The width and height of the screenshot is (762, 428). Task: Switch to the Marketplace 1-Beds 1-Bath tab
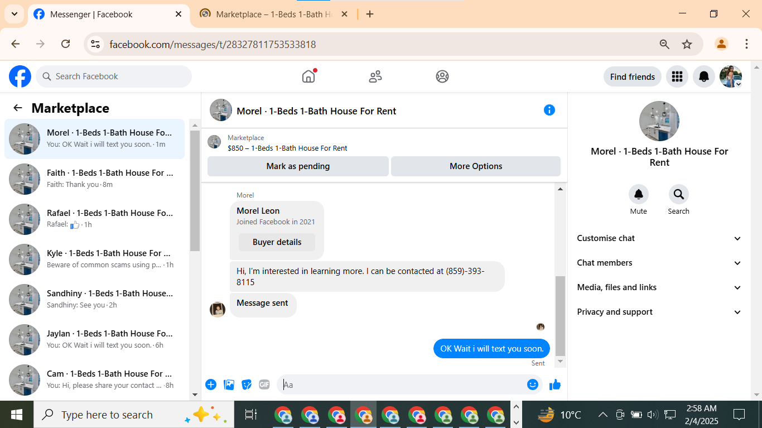tap(273, 15)
